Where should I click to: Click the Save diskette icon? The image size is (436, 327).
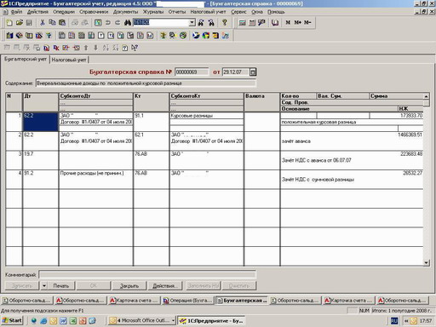pos(29,22)
